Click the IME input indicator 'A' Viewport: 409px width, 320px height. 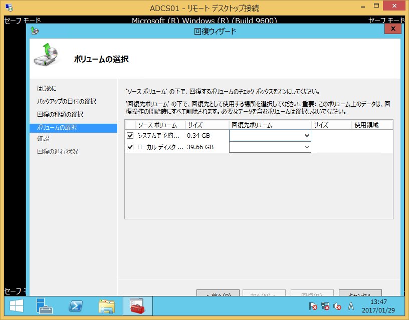351,306
